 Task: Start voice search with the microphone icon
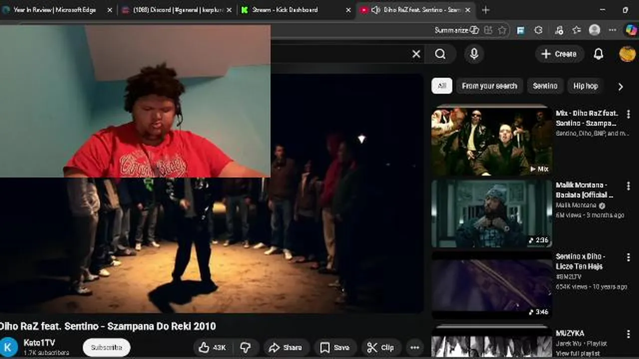[x=474, y=54]
